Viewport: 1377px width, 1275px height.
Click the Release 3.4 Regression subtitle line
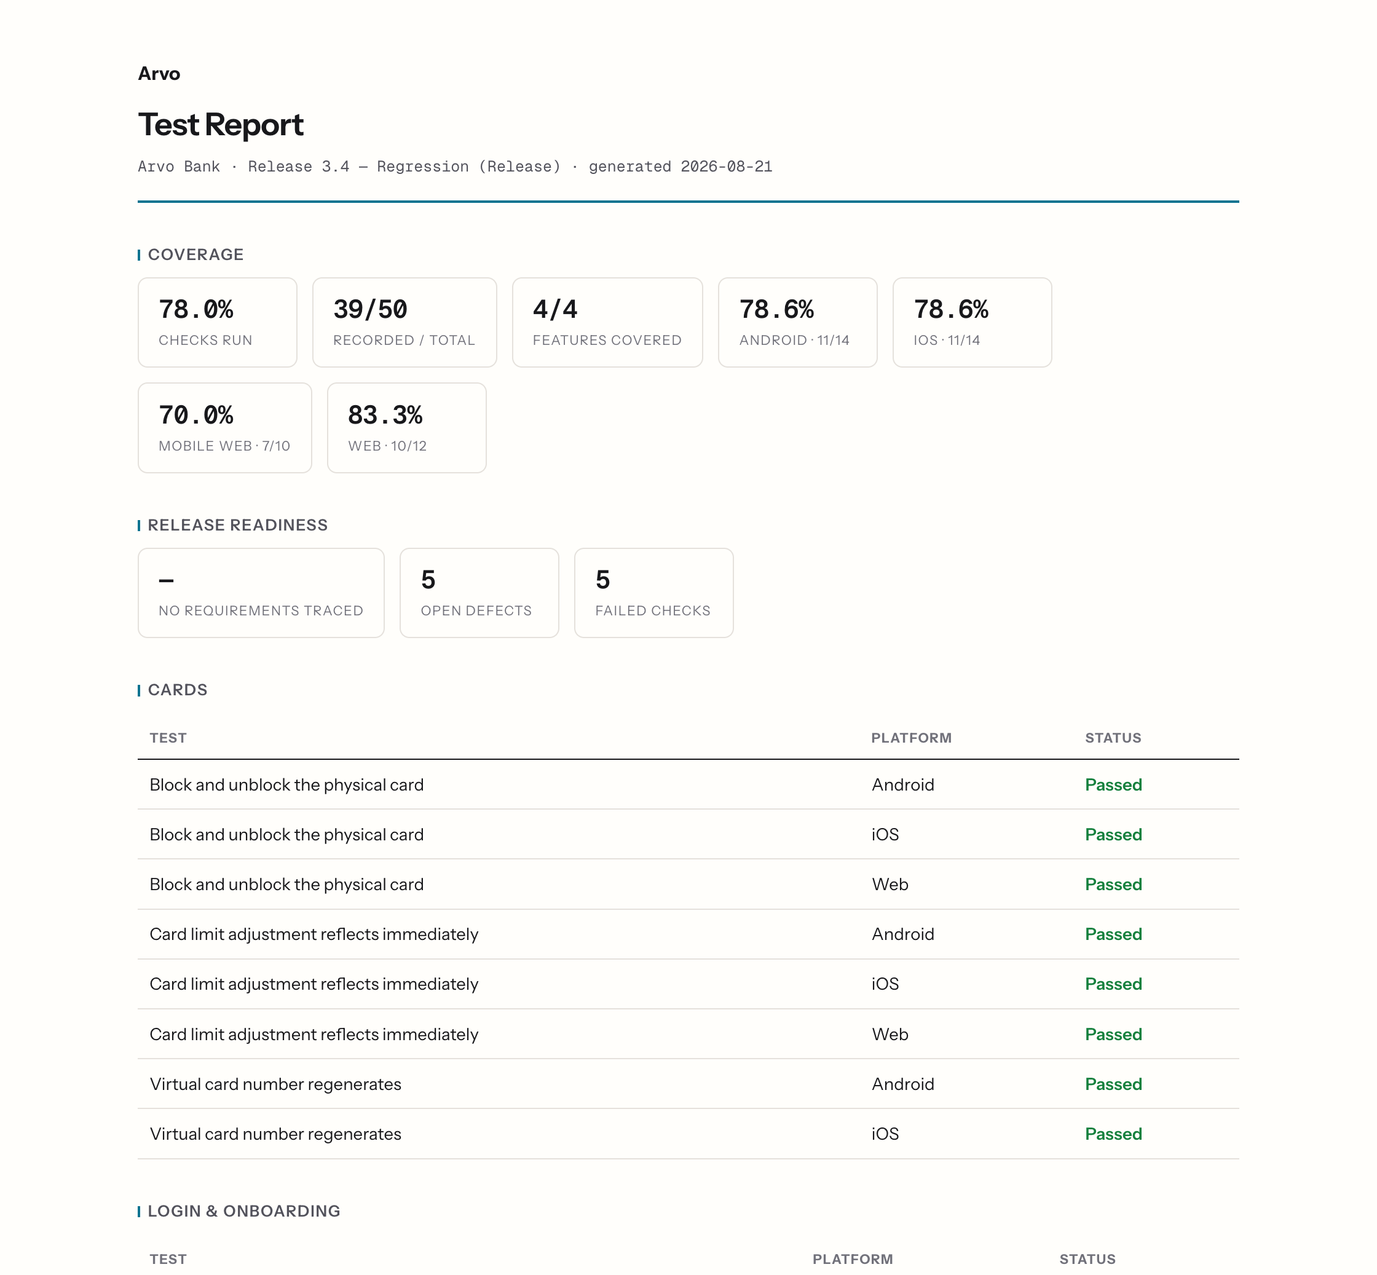tap(455, 166)
